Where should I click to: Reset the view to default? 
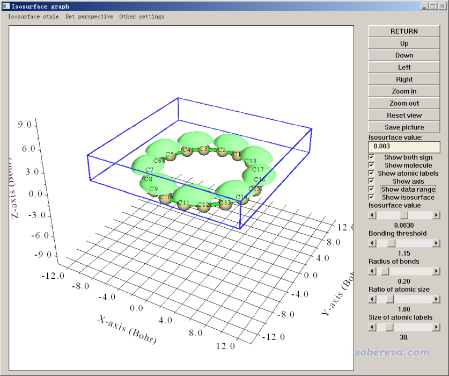point(404,115)
